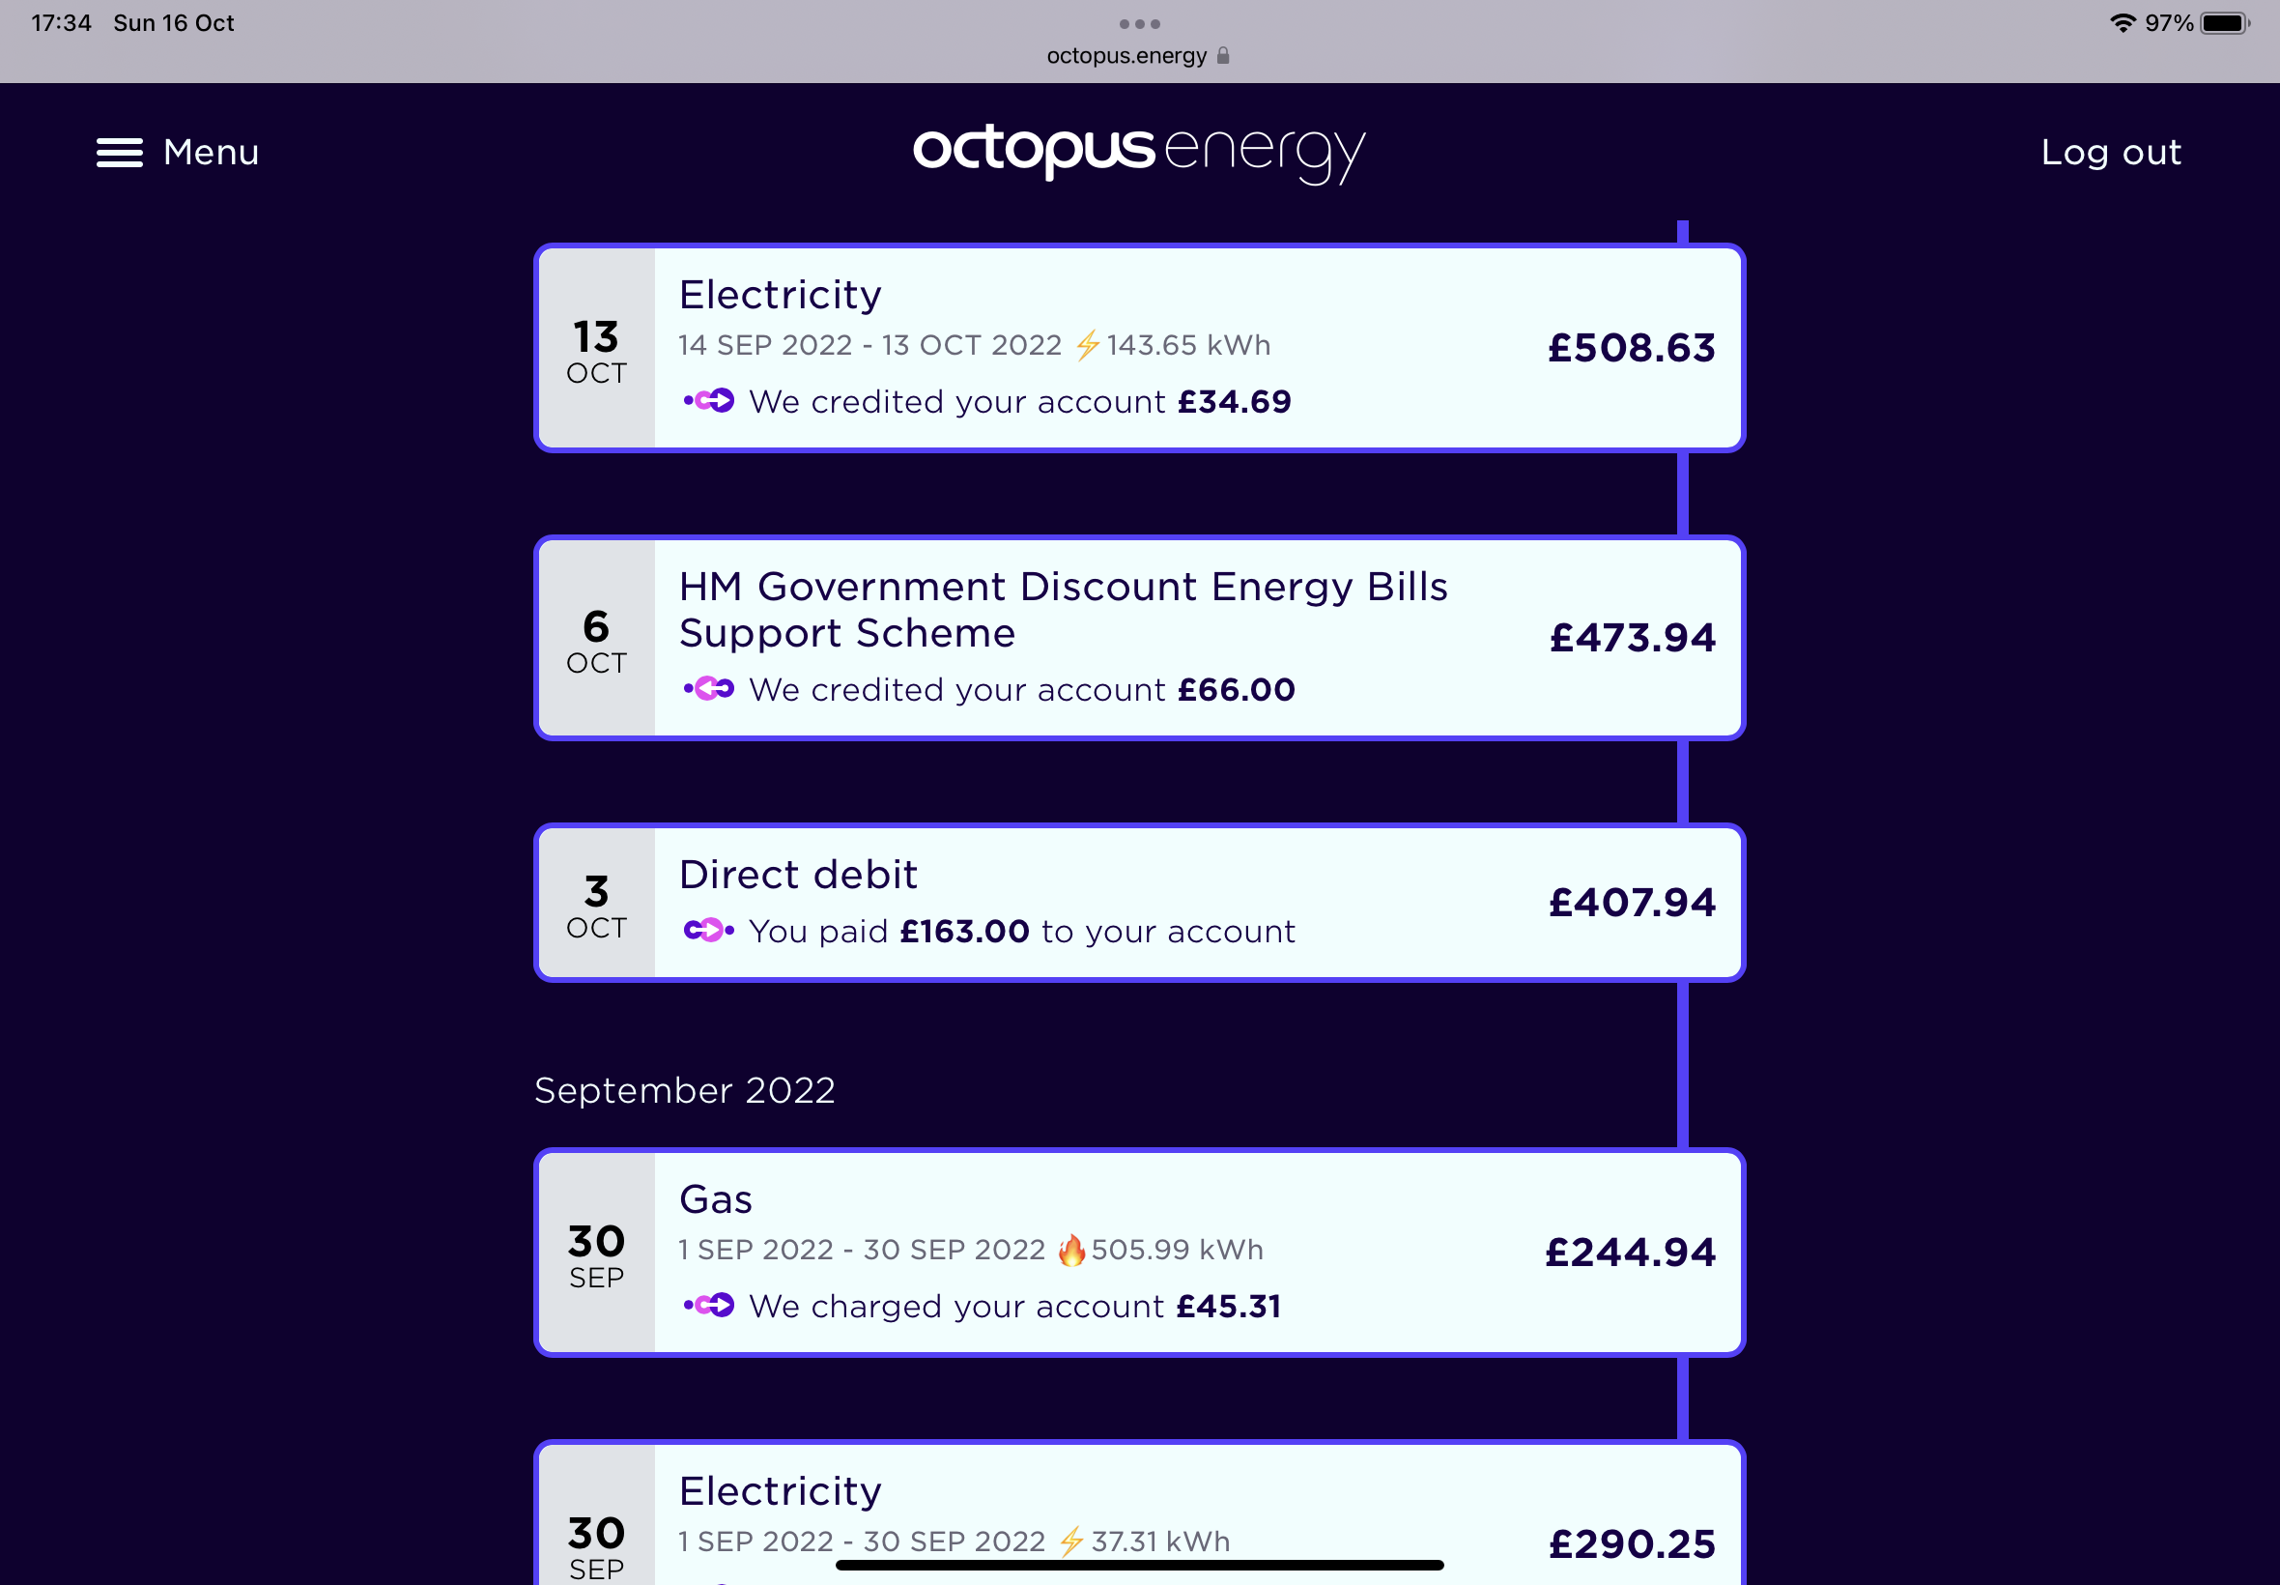The image size is (2280, 1585).
Task: Open the 30 Sep Gas statement card
Action: click(1139, 1253)
